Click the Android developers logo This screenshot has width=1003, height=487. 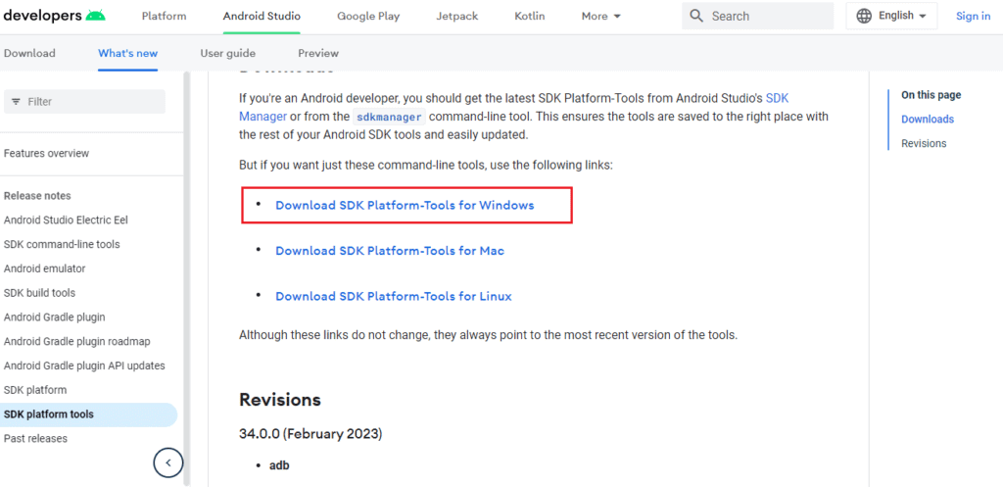coord(53,16)
